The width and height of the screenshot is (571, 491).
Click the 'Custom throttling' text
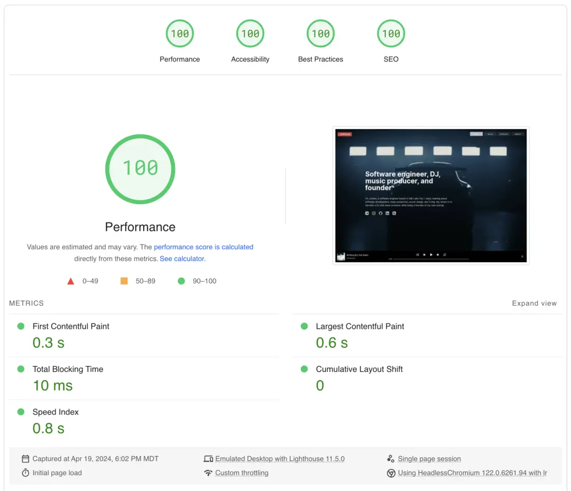[242, 473]
